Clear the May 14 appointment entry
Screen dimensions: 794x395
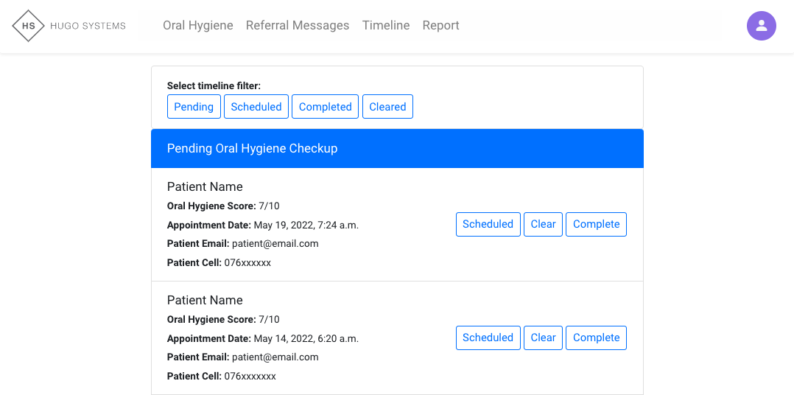point(543,338)
